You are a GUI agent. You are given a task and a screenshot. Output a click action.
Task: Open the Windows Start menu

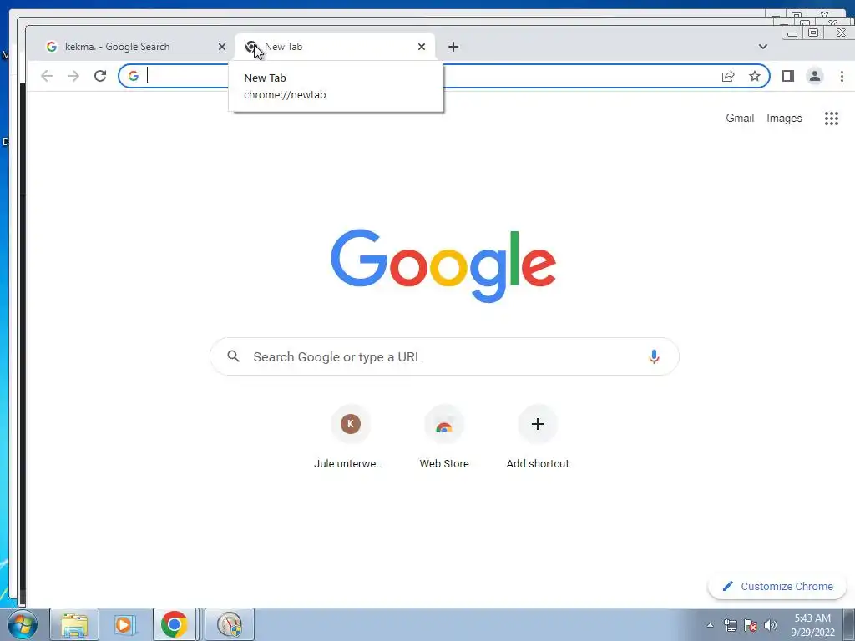click(23, 624)
